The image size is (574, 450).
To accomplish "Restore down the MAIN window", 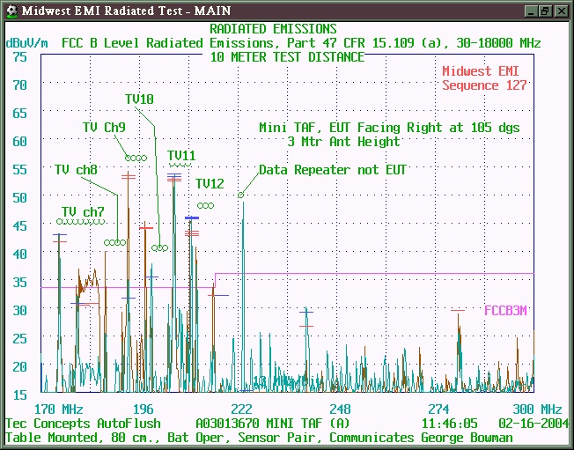I will (545, 10).
